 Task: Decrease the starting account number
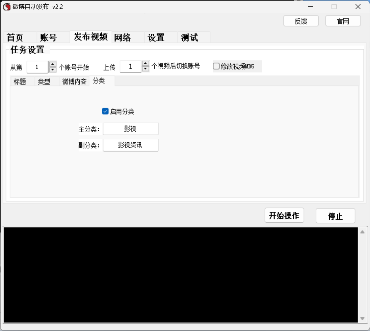[x=53, y=70]
